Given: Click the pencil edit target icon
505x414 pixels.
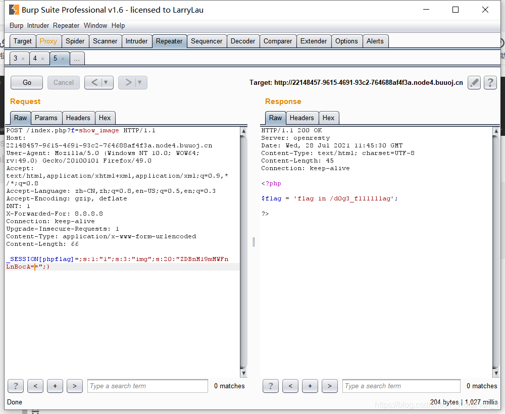Looking at the screenshot, I should tap(474, 83).
